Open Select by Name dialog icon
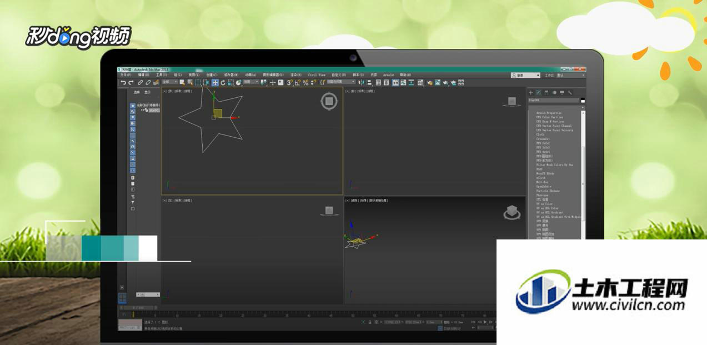Screen dimensions: 707x345 (x=190, y=82)
